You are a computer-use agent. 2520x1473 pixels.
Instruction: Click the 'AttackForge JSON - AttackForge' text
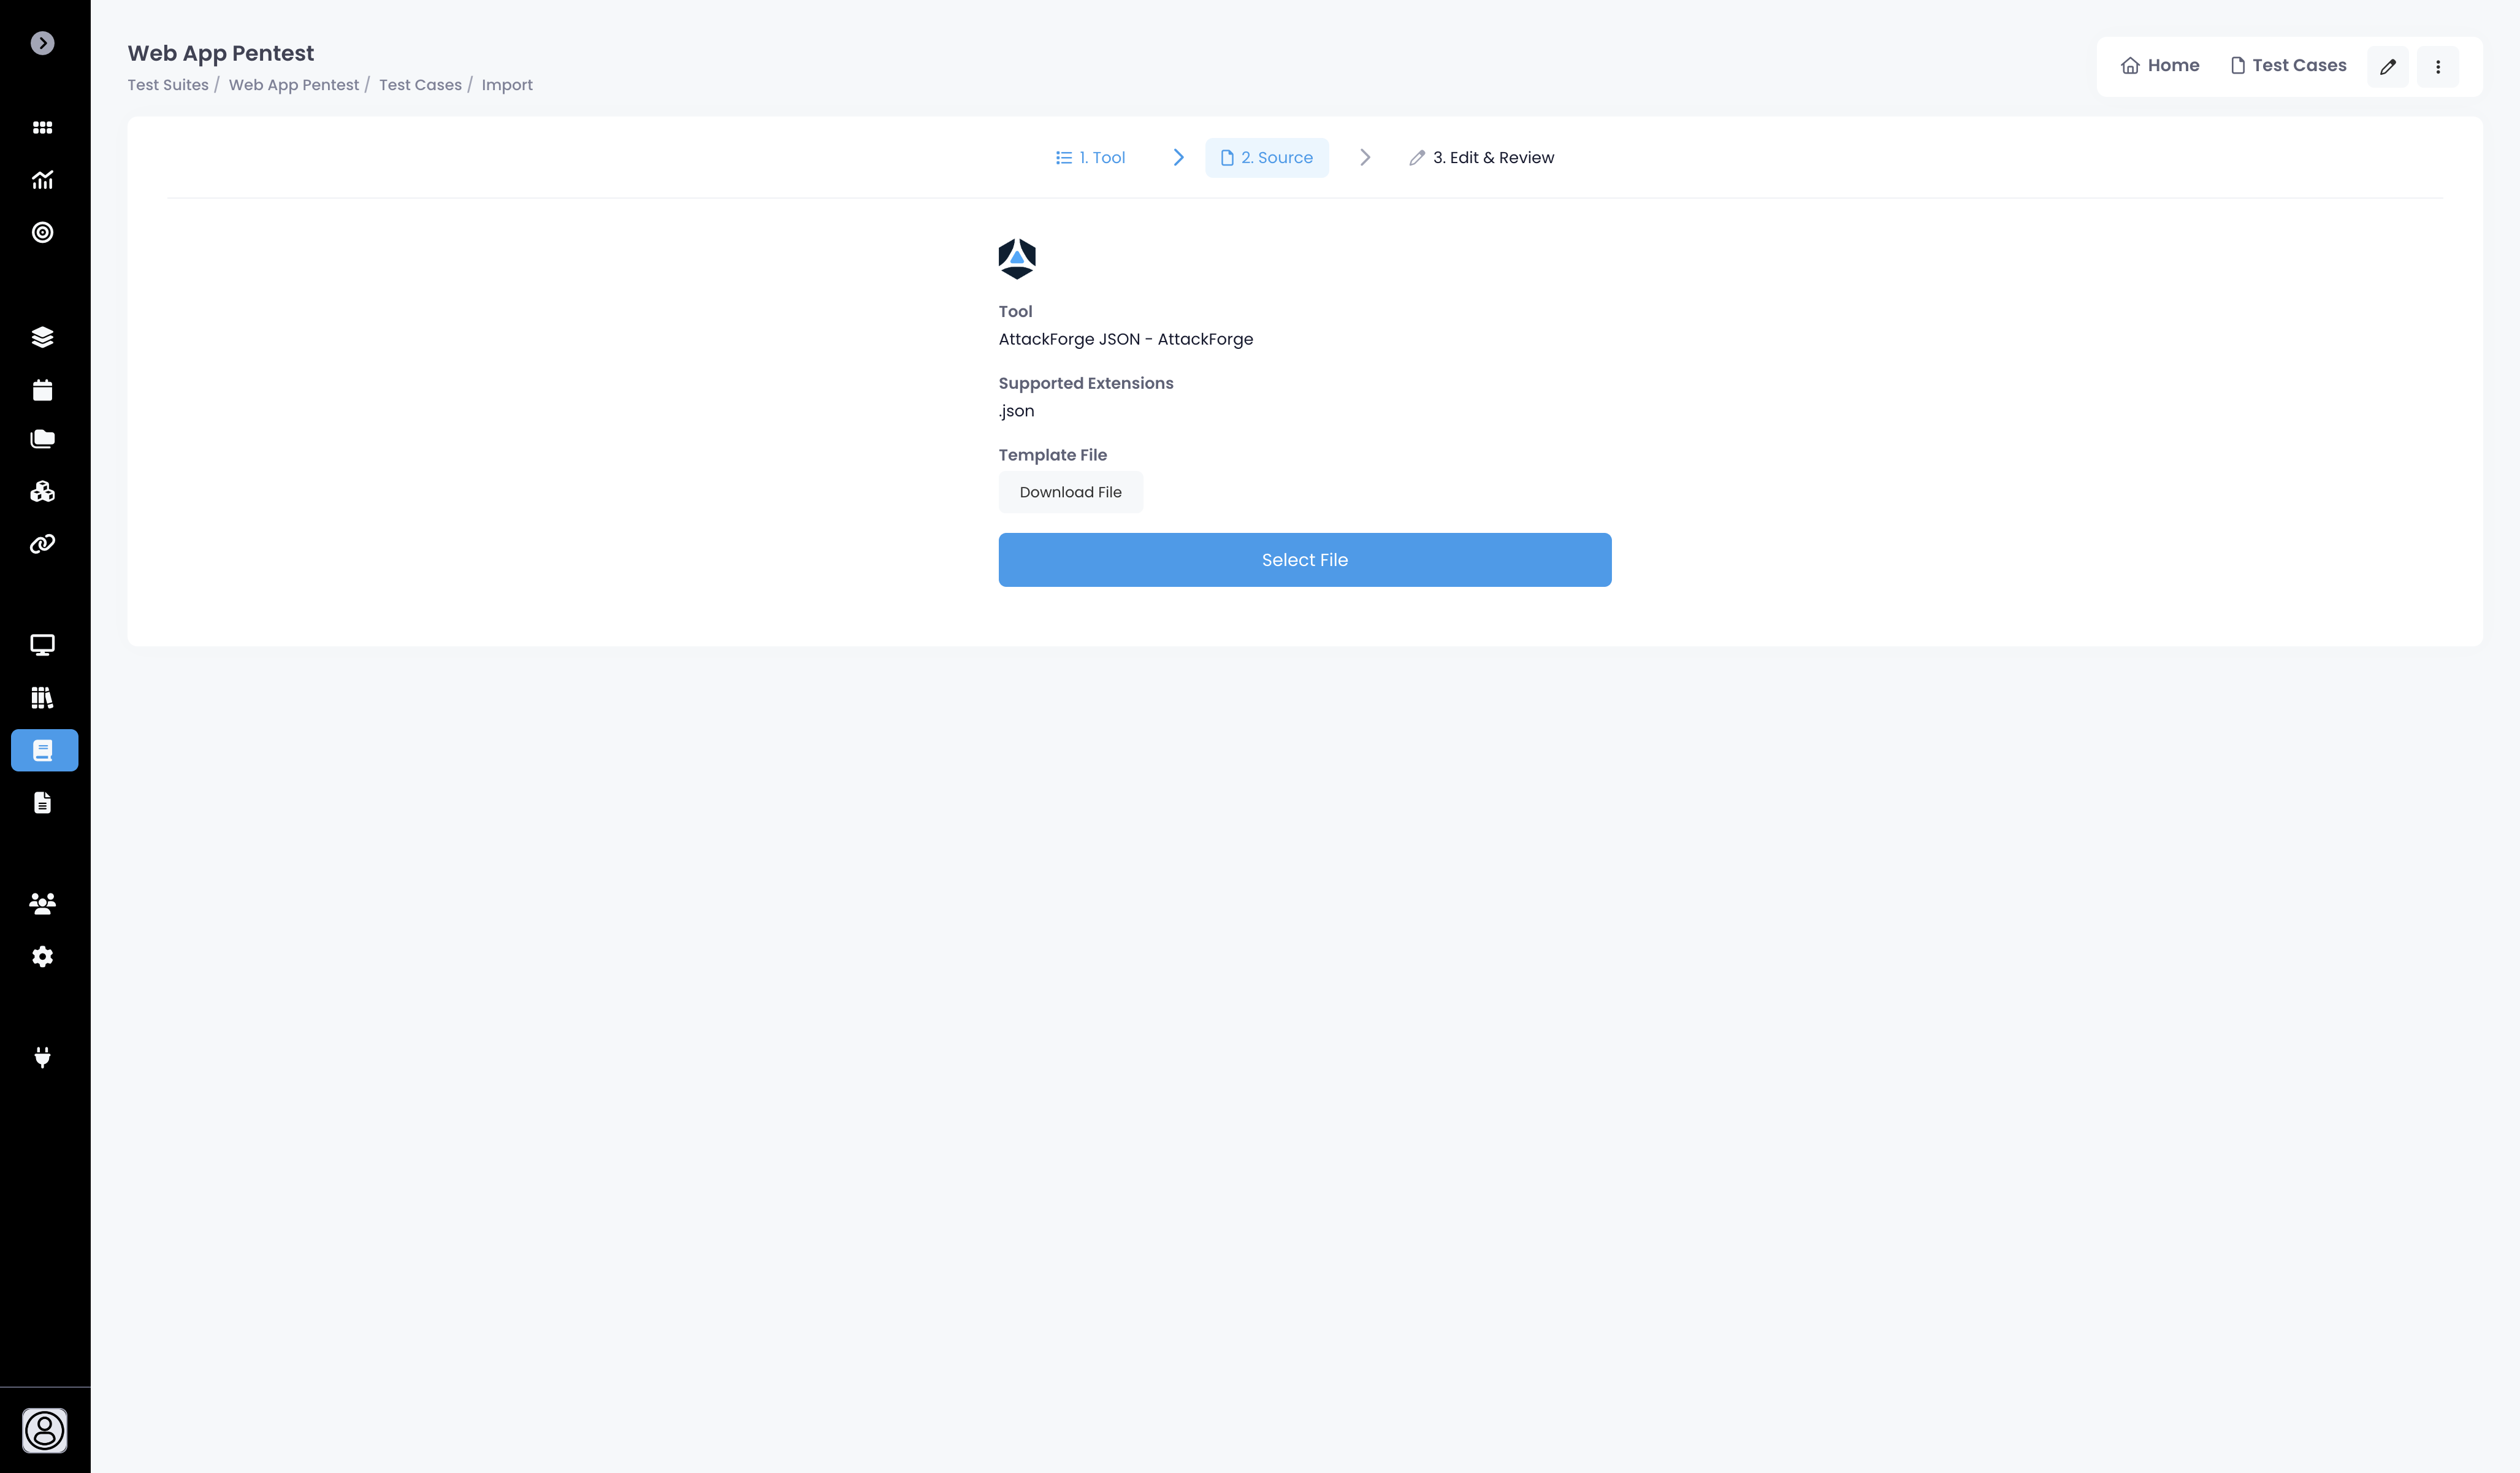point(1126,339)
